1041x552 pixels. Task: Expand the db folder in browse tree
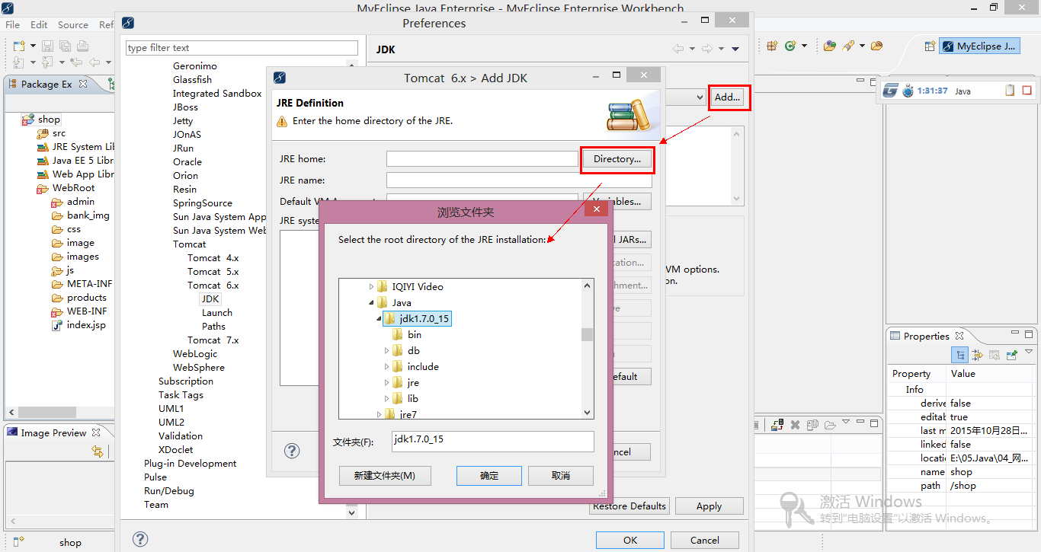click(387, 351)
